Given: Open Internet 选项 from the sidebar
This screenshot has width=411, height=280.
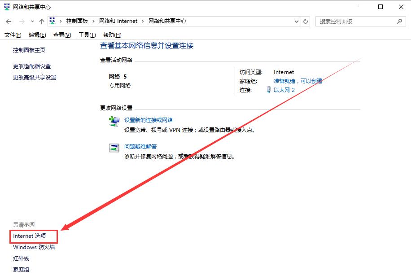Looking at the screenshot, I should click(30, 236).
